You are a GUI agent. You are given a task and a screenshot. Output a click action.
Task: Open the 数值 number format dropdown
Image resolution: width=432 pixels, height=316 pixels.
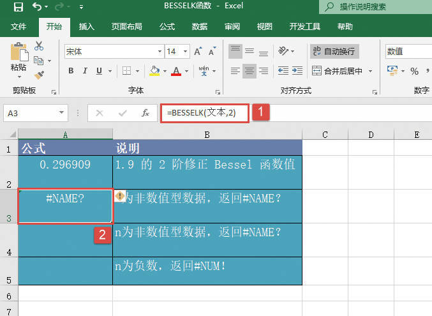pyautogui.click(x=408, y=51)
